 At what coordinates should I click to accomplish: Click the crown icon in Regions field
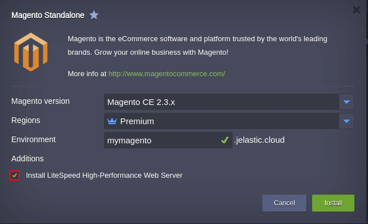click(112, 121)
